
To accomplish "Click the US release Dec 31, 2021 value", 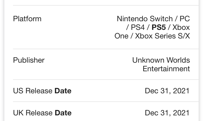I will (167, 91).
